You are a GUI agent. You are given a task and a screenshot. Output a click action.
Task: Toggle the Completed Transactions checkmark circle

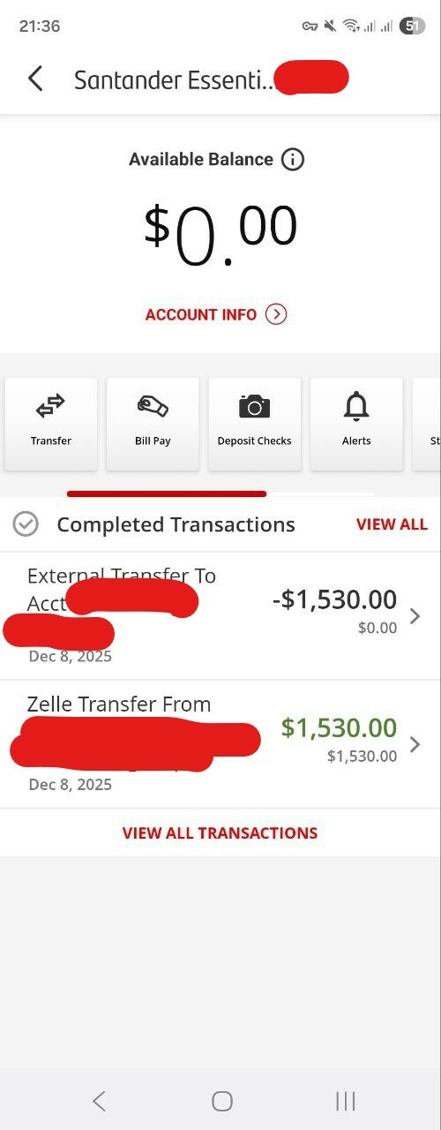[x=26, y=524]
